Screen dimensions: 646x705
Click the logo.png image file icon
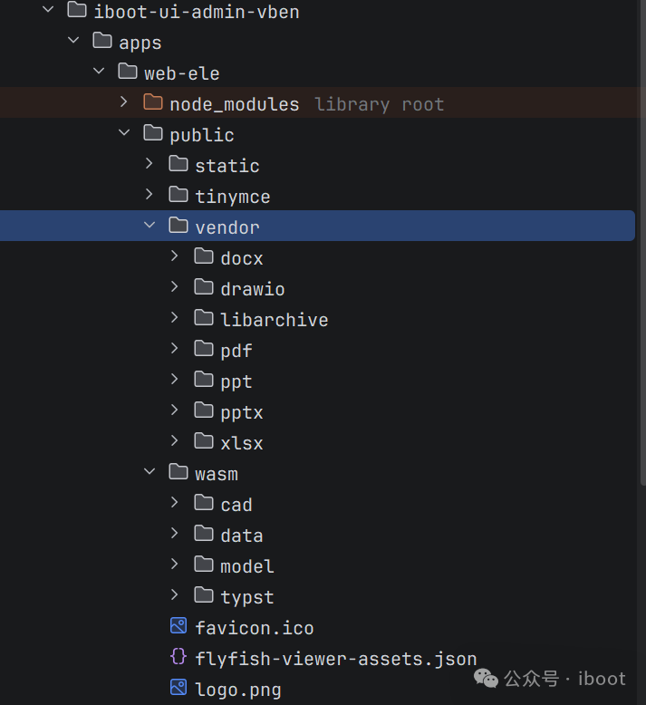coord(178,688)
